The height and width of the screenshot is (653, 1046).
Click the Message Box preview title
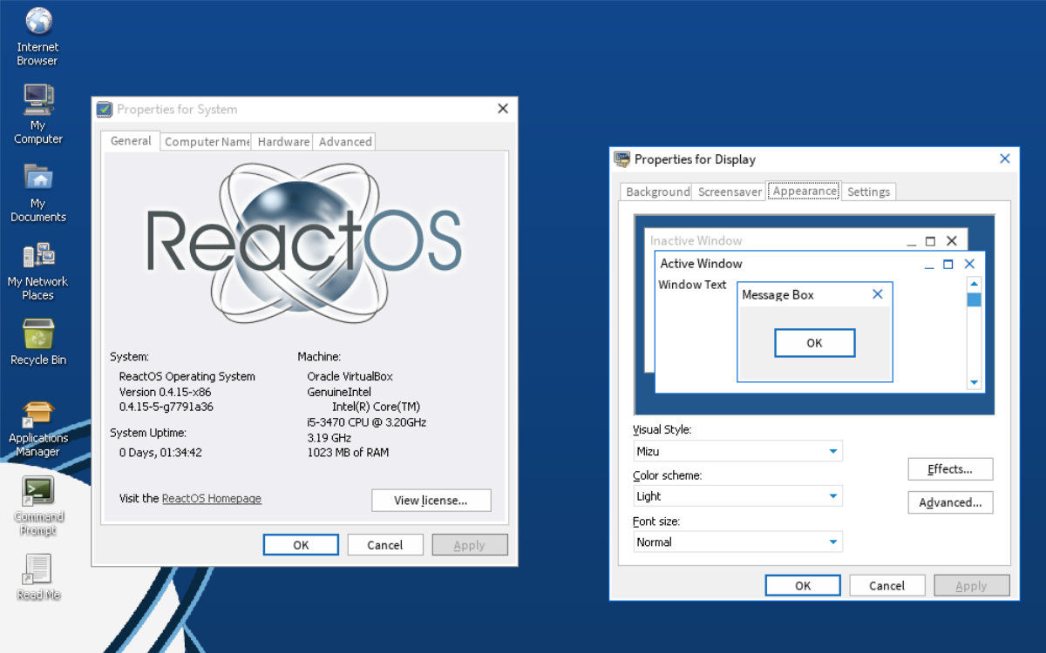coord(778,295)
